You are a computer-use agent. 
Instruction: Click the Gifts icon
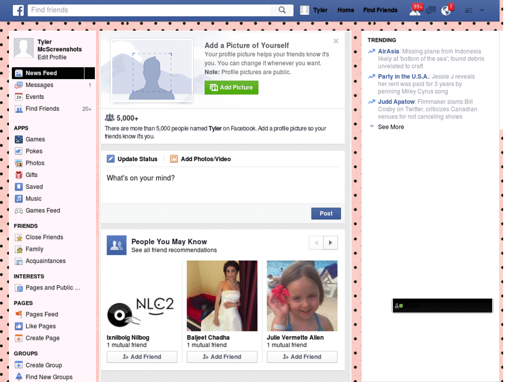(x=19, y=175)
